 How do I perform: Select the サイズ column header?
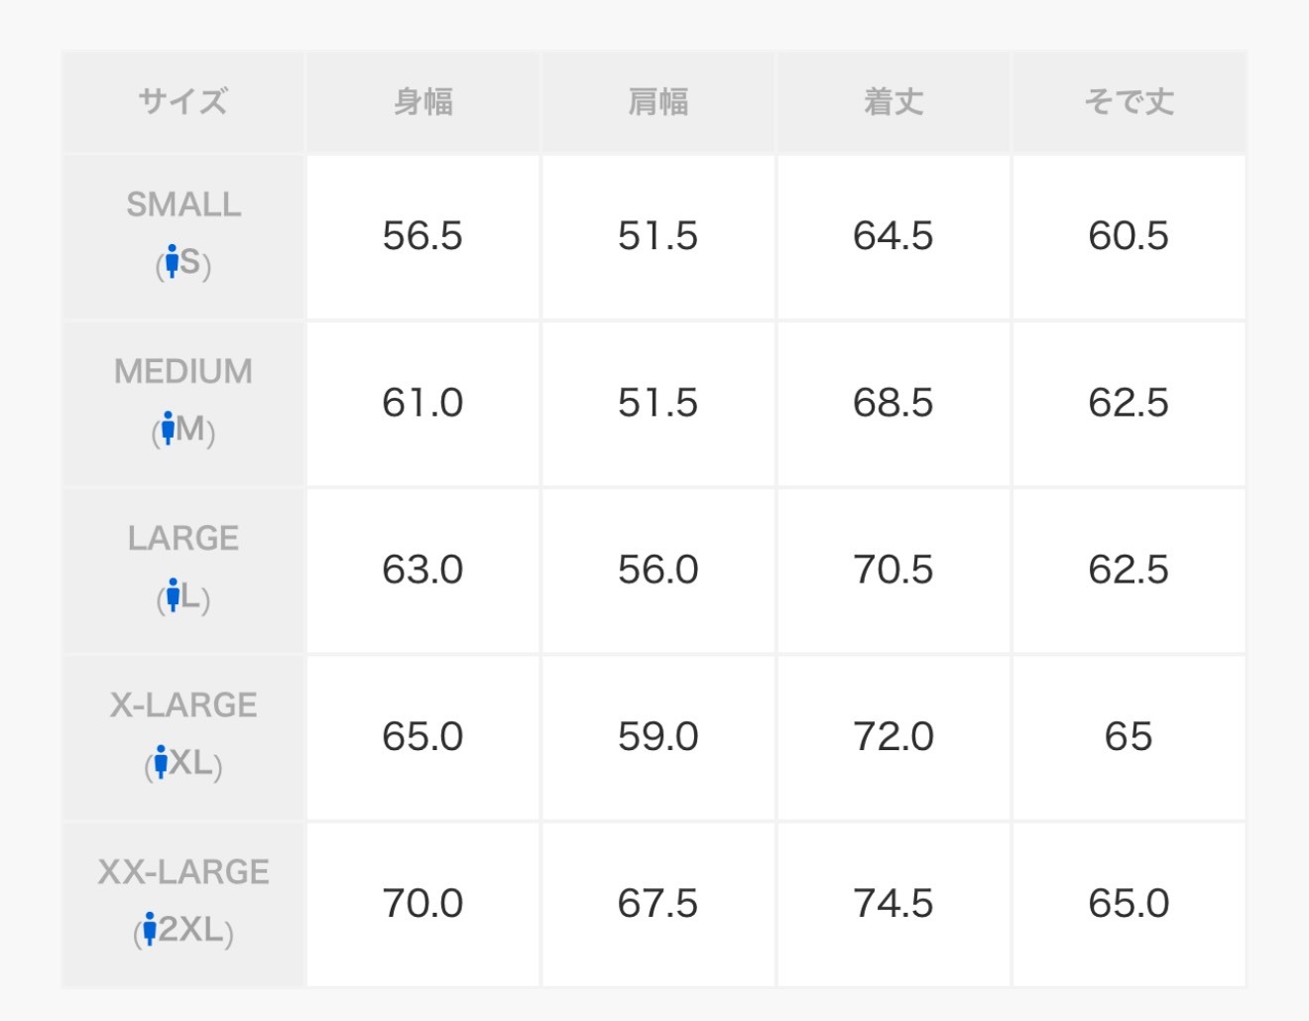point(183,101)
